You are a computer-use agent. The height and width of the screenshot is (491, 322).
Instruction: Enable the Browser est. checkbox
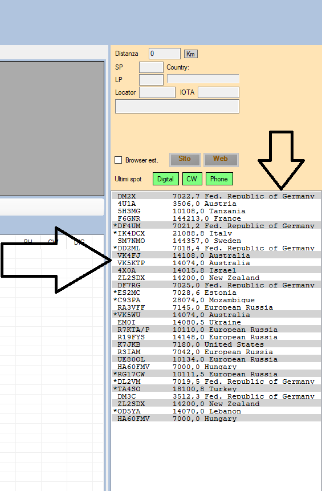pyautogui.click(x=119, y=160)
